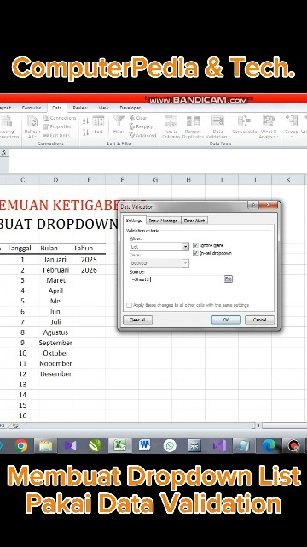Select the Settings tab in dialog

pyautogui.click(x=134, y=221)
